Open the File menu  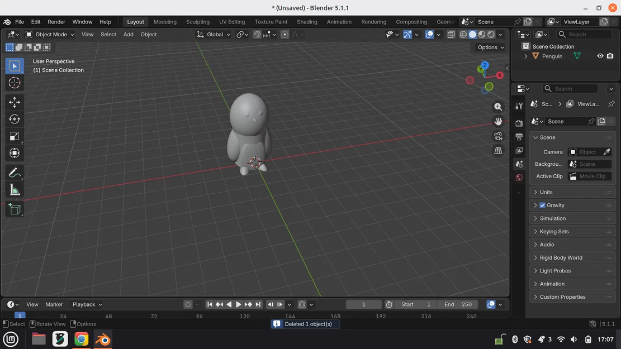[x=20, y=22]
